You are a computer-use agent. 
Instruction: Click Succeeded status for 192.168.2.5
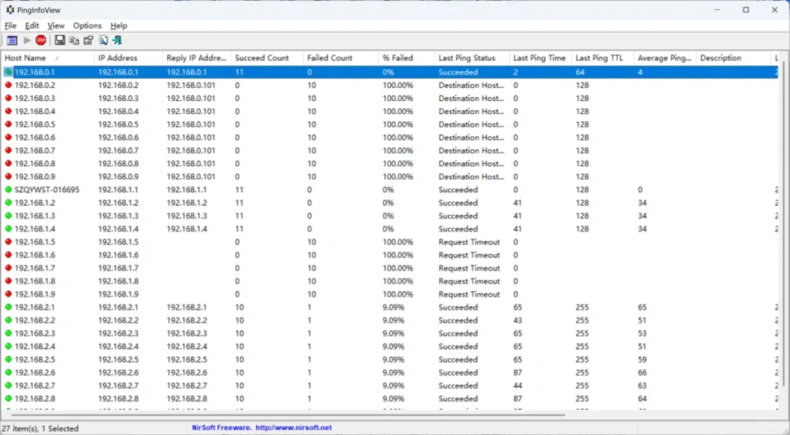458,359
